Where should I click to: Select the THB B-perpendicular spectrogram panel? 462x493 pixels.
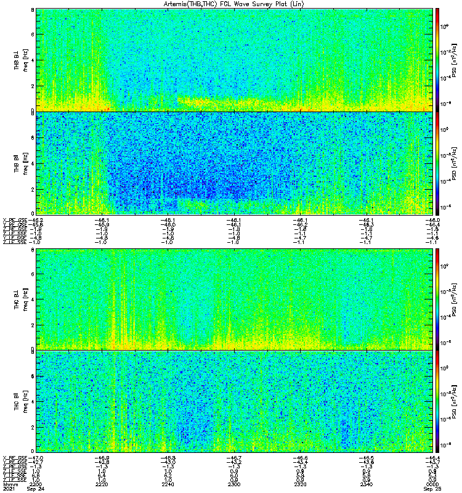pos(235,60)
